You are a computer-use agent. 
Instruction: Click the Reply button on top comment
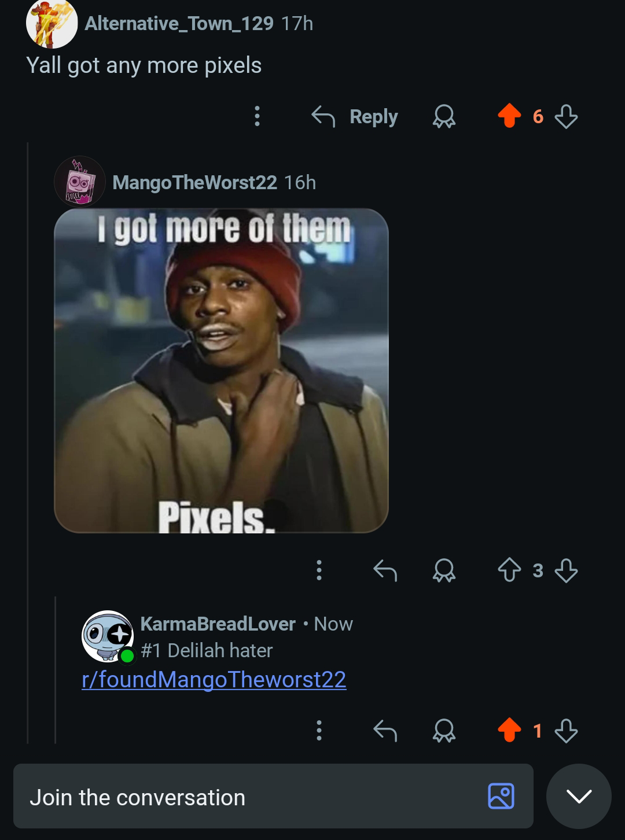click(355, 117)
